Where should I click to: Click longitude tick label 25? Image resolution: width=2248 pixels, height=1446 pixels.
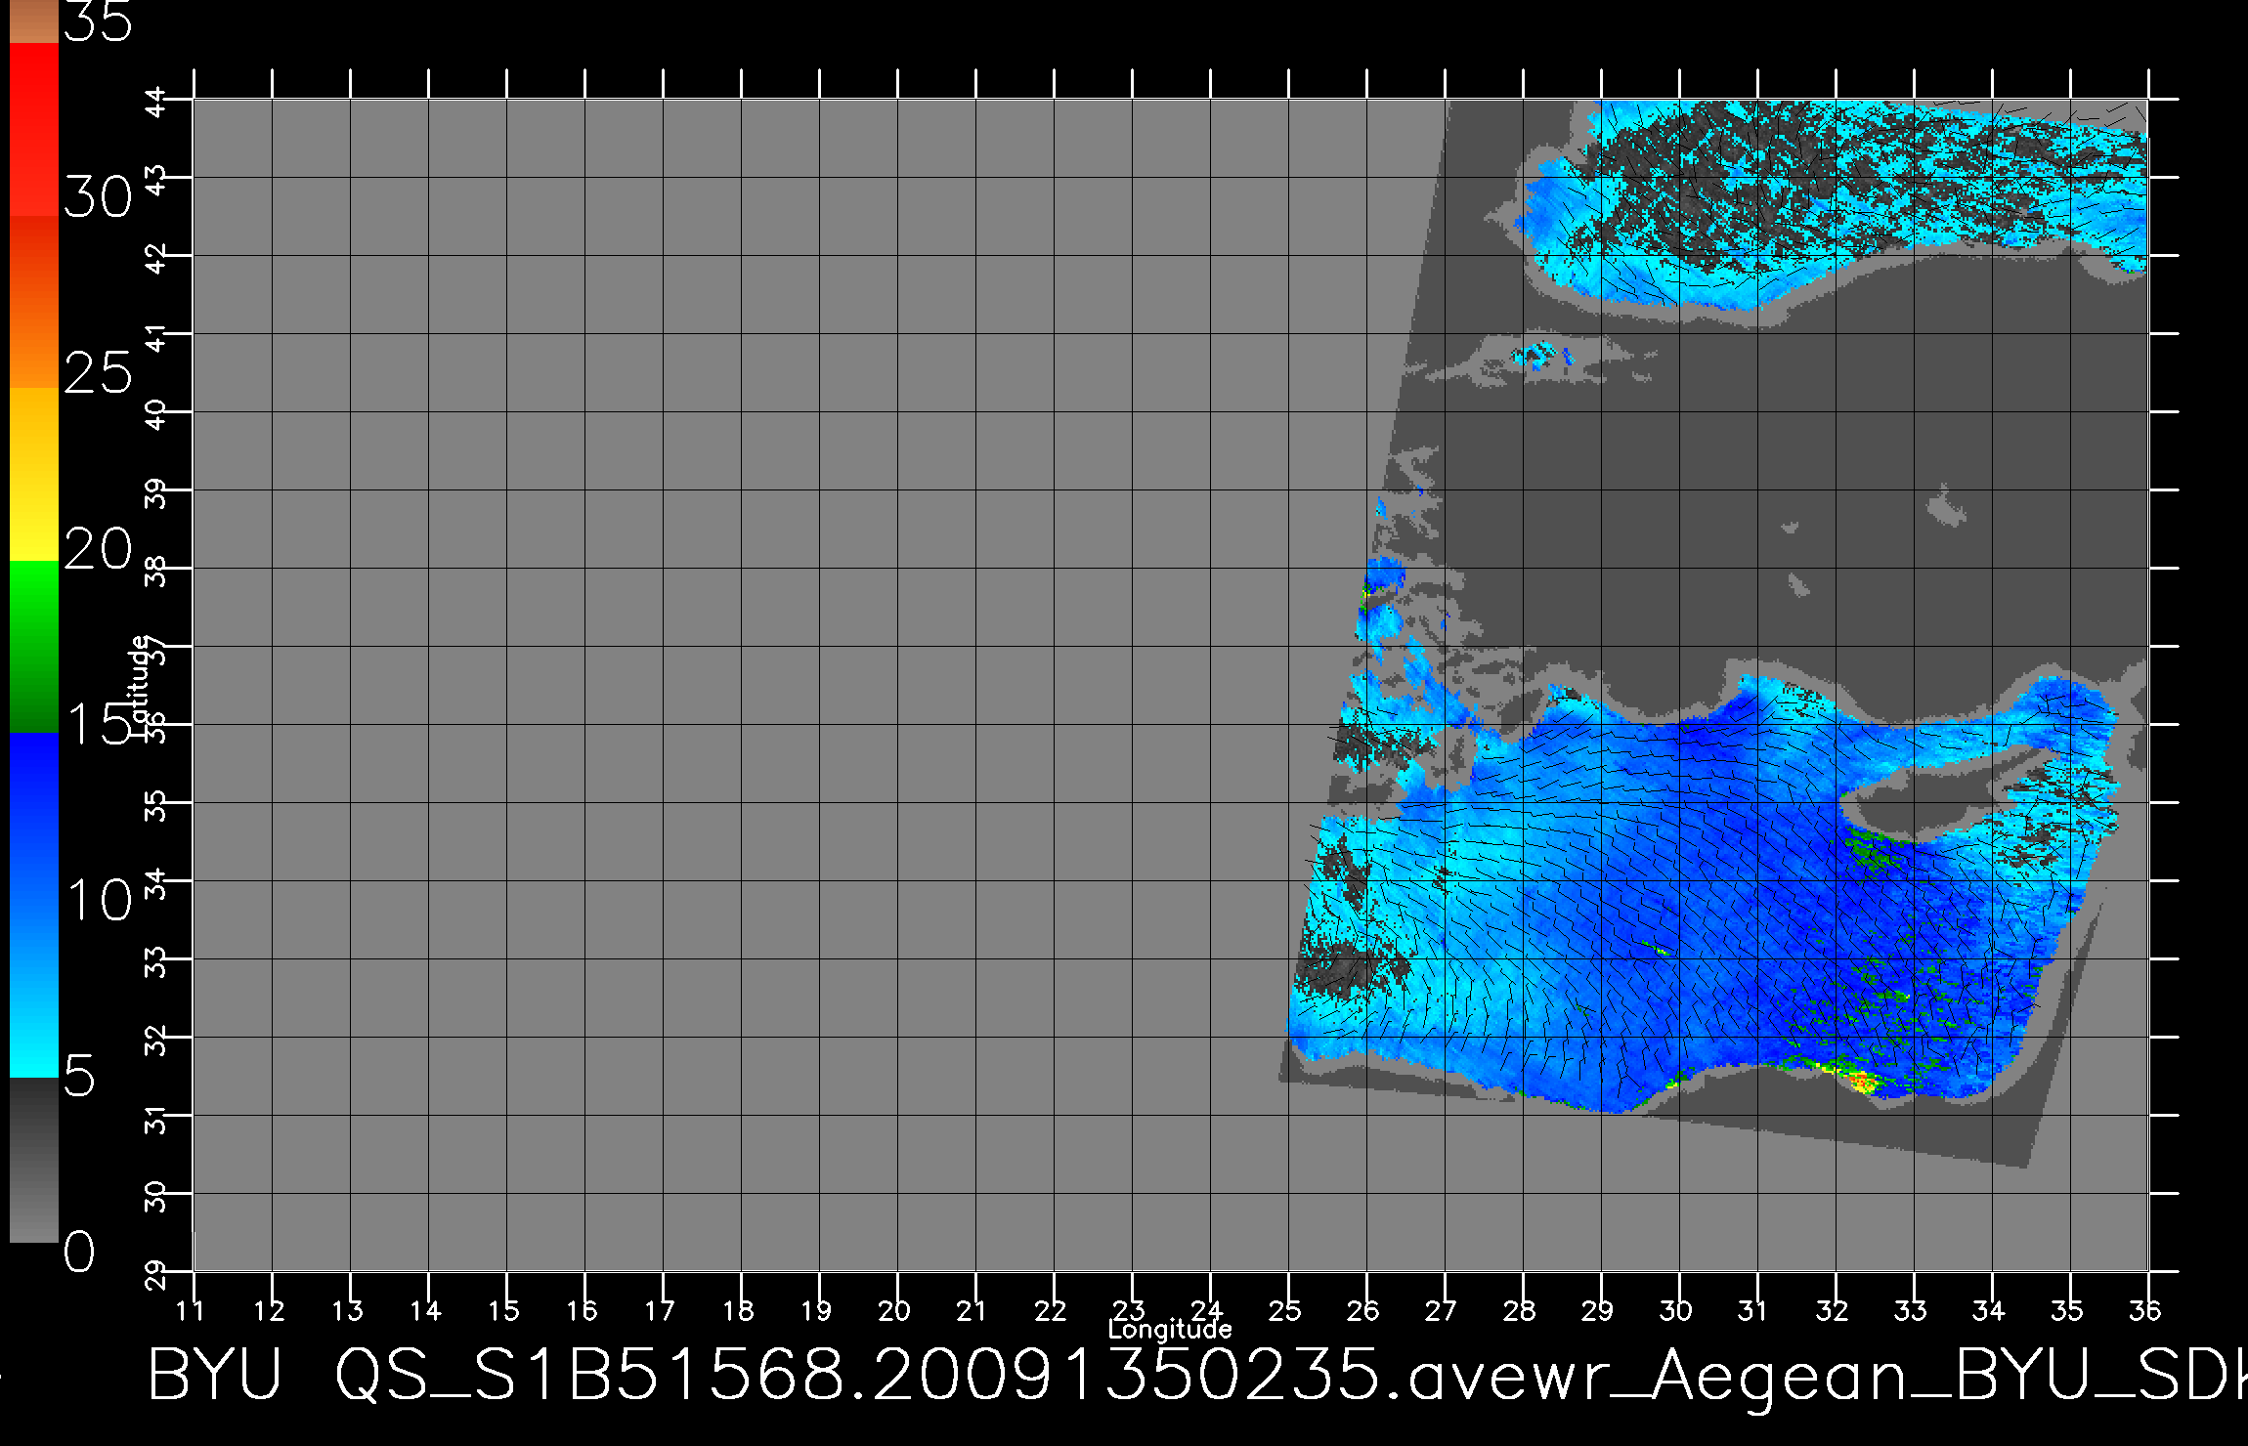pyautogui.click(x=1285, y=1310)
